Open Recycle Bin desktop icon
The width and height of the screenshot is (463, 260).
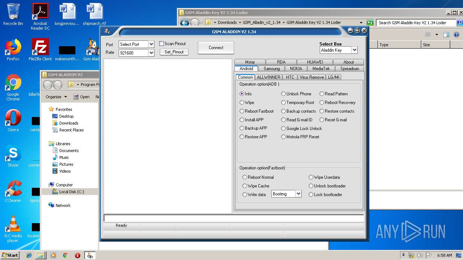point(13,14)
